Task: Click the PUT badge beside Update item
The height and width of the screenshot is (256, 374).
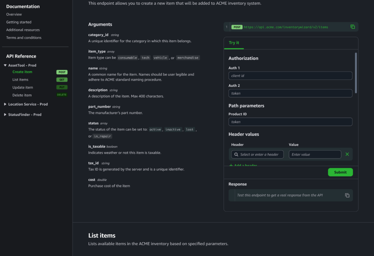Action: click(x=62, y=87)
